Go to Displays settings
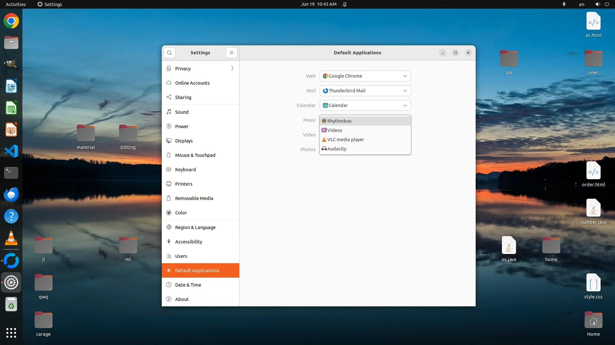The width and height of the screenshot is (615, 345). coord(184,141)
